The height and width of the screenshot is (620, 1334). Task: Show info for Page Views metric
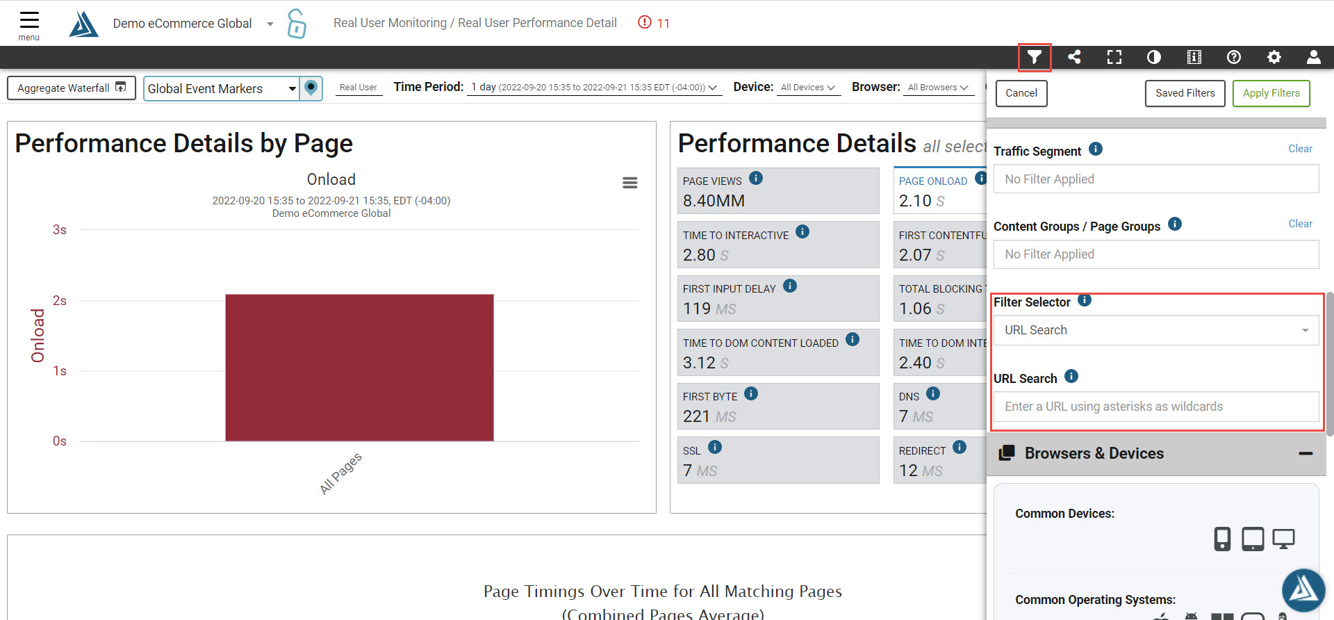pos(756,178)
